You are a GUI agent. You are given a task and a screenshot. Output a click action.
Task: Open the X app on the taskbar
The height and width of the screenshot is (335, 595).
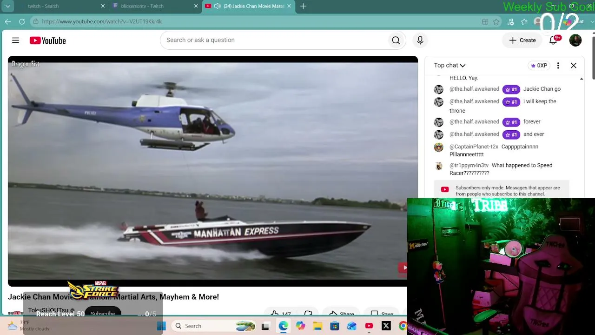click(x=386, y=326)
